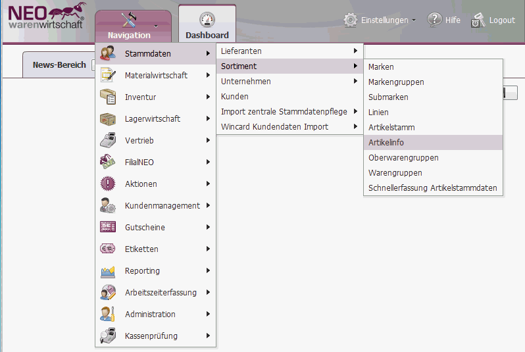The width and height of the screenshot is (525, 352).
Task: Select Oberwarengruppen menu item
Action: point(433,157)
